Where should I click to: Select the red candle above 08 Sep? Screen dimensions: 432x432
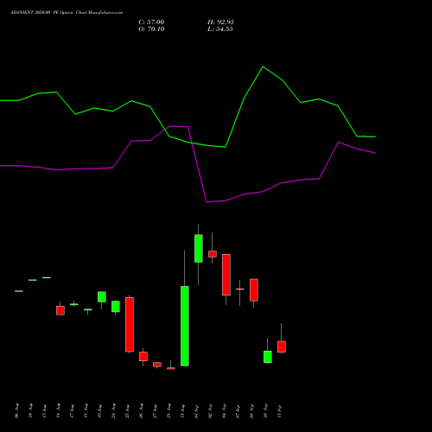(x=254, y=290)
